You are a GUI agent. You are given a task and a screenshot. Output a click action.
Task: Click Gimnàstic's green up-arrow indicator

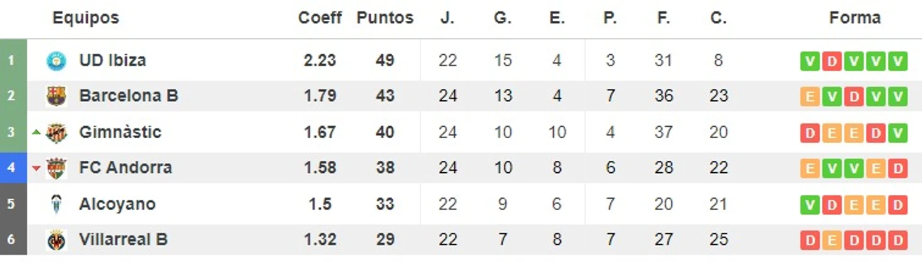[37, 132]
